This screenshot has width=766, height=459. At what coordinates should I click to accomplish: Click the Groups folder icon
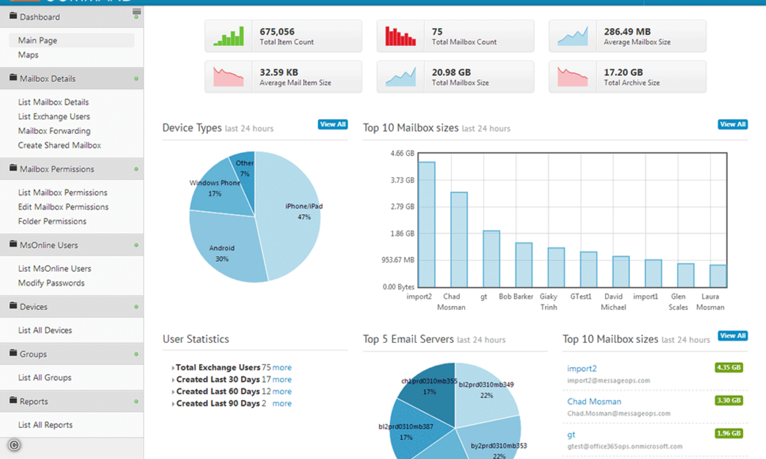[x=13, y=353]
